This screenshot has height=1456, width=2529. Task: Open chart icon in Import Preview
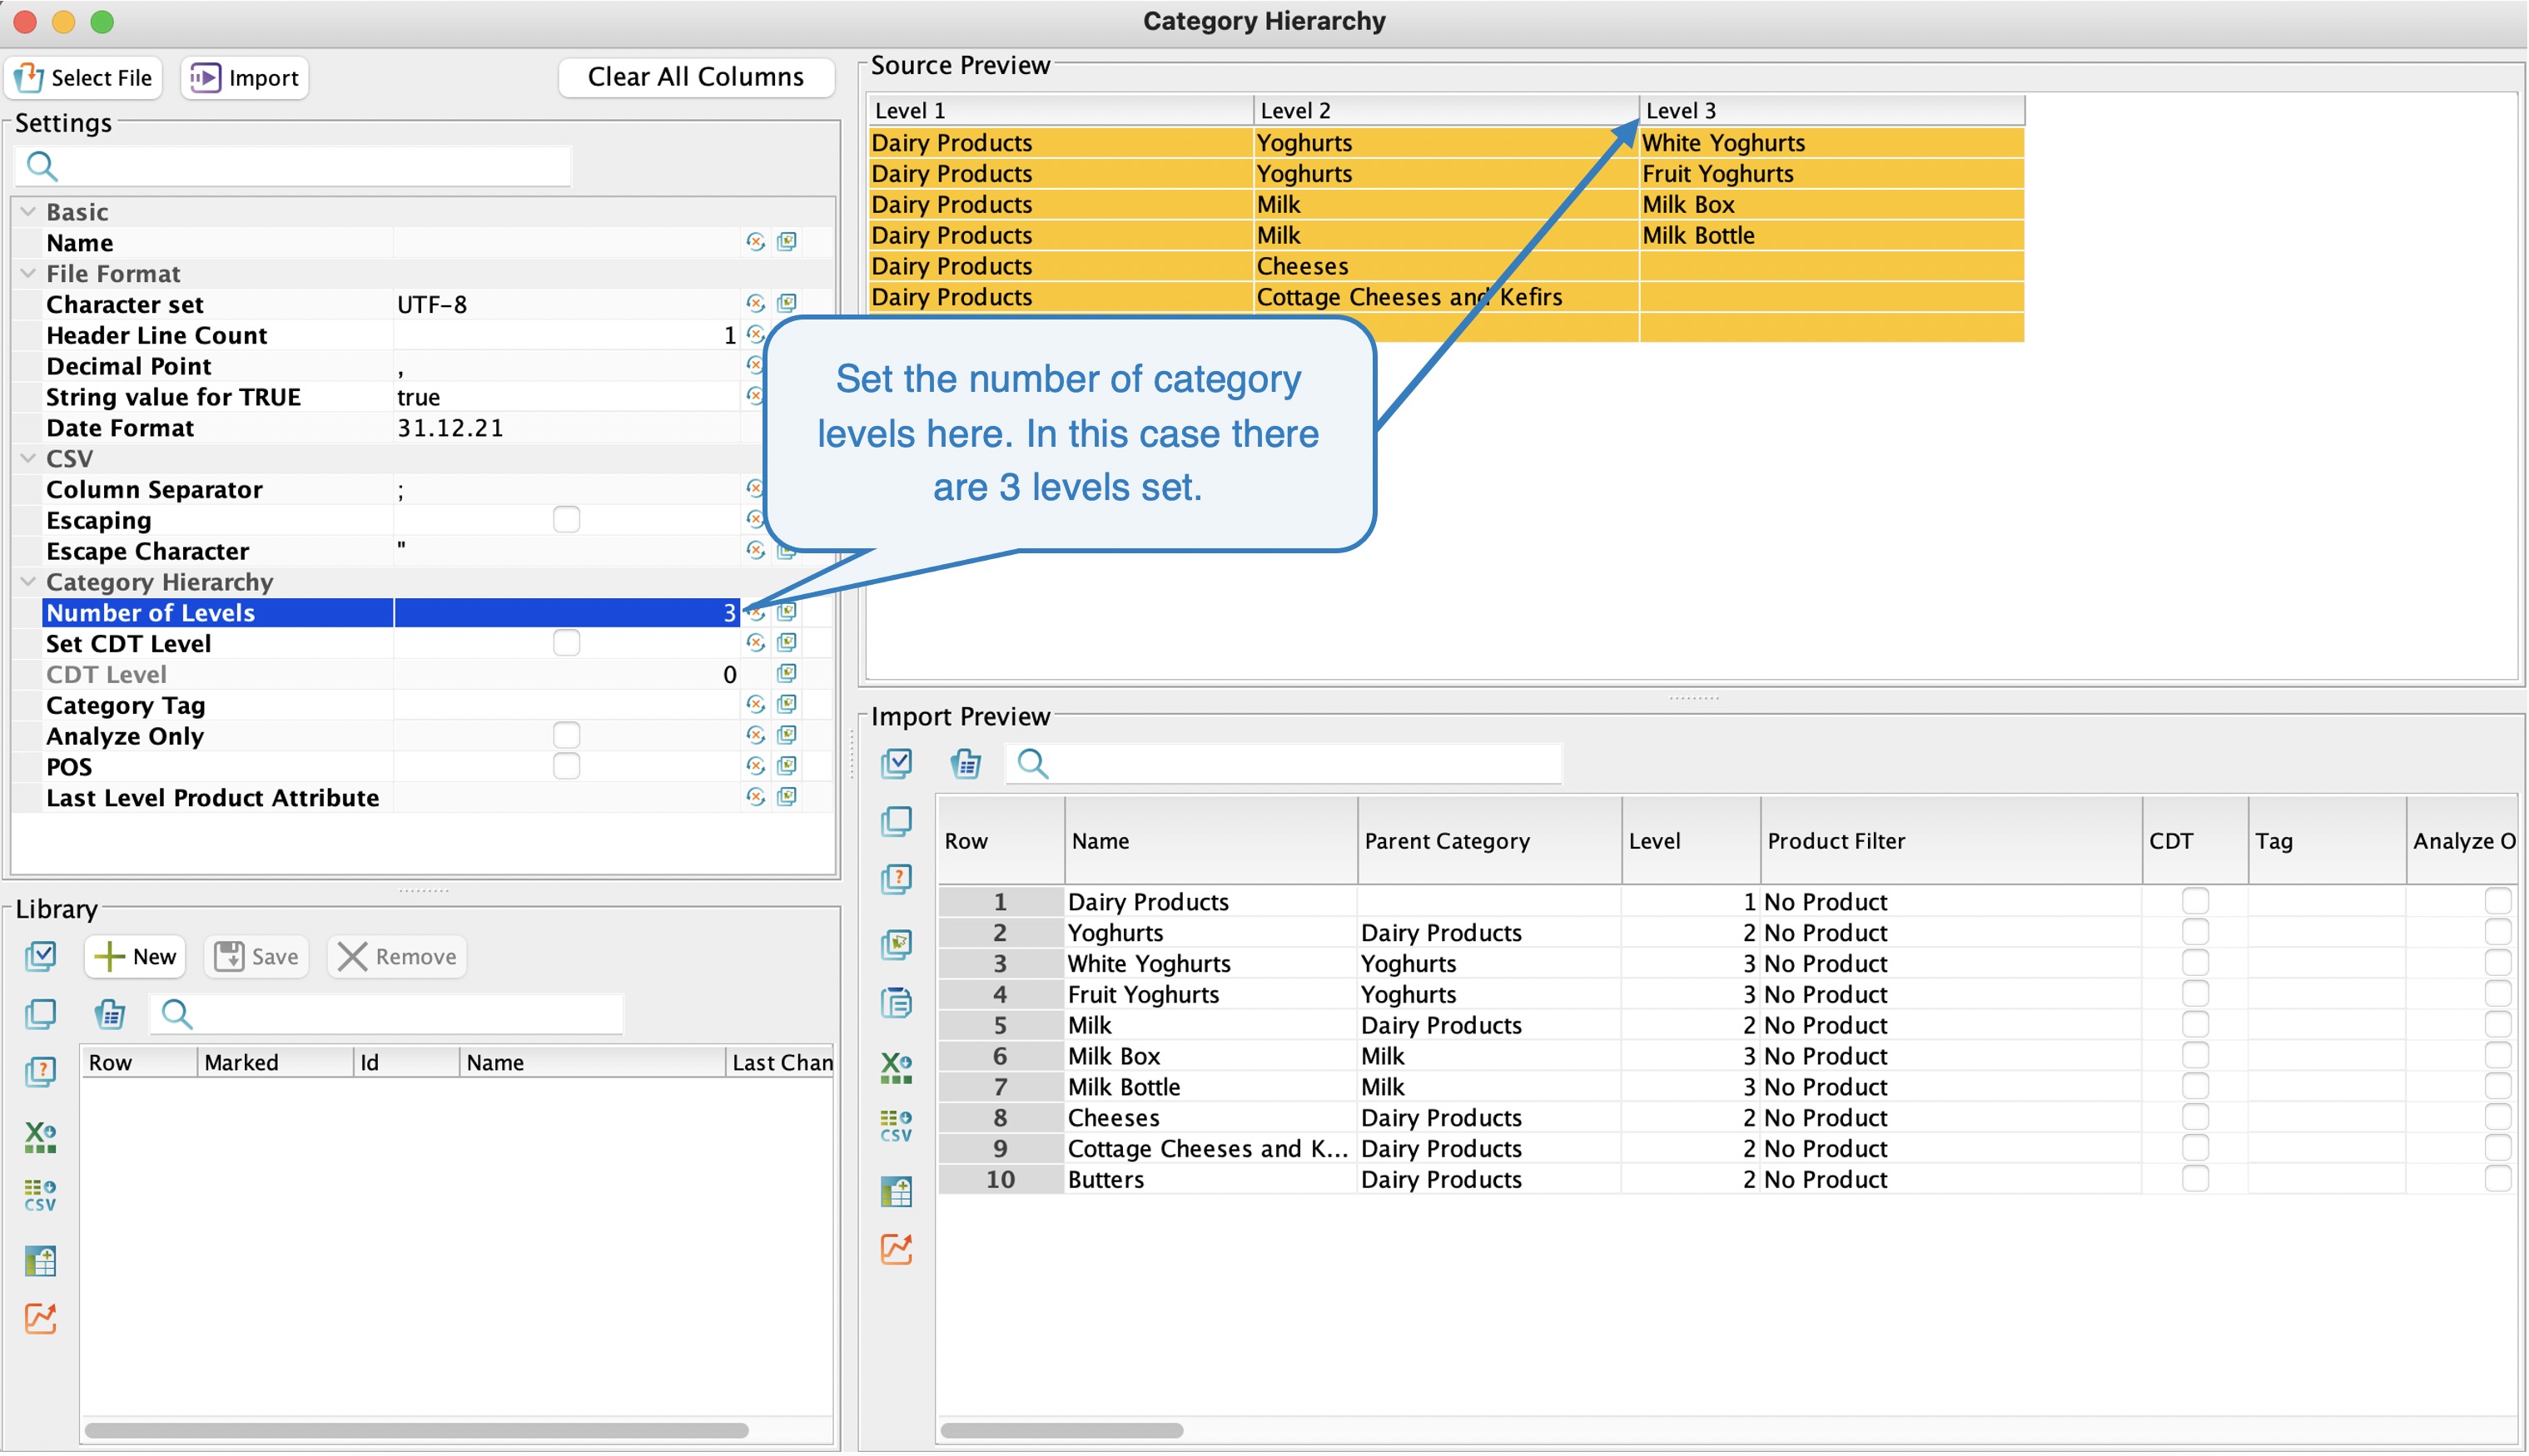897,1249
